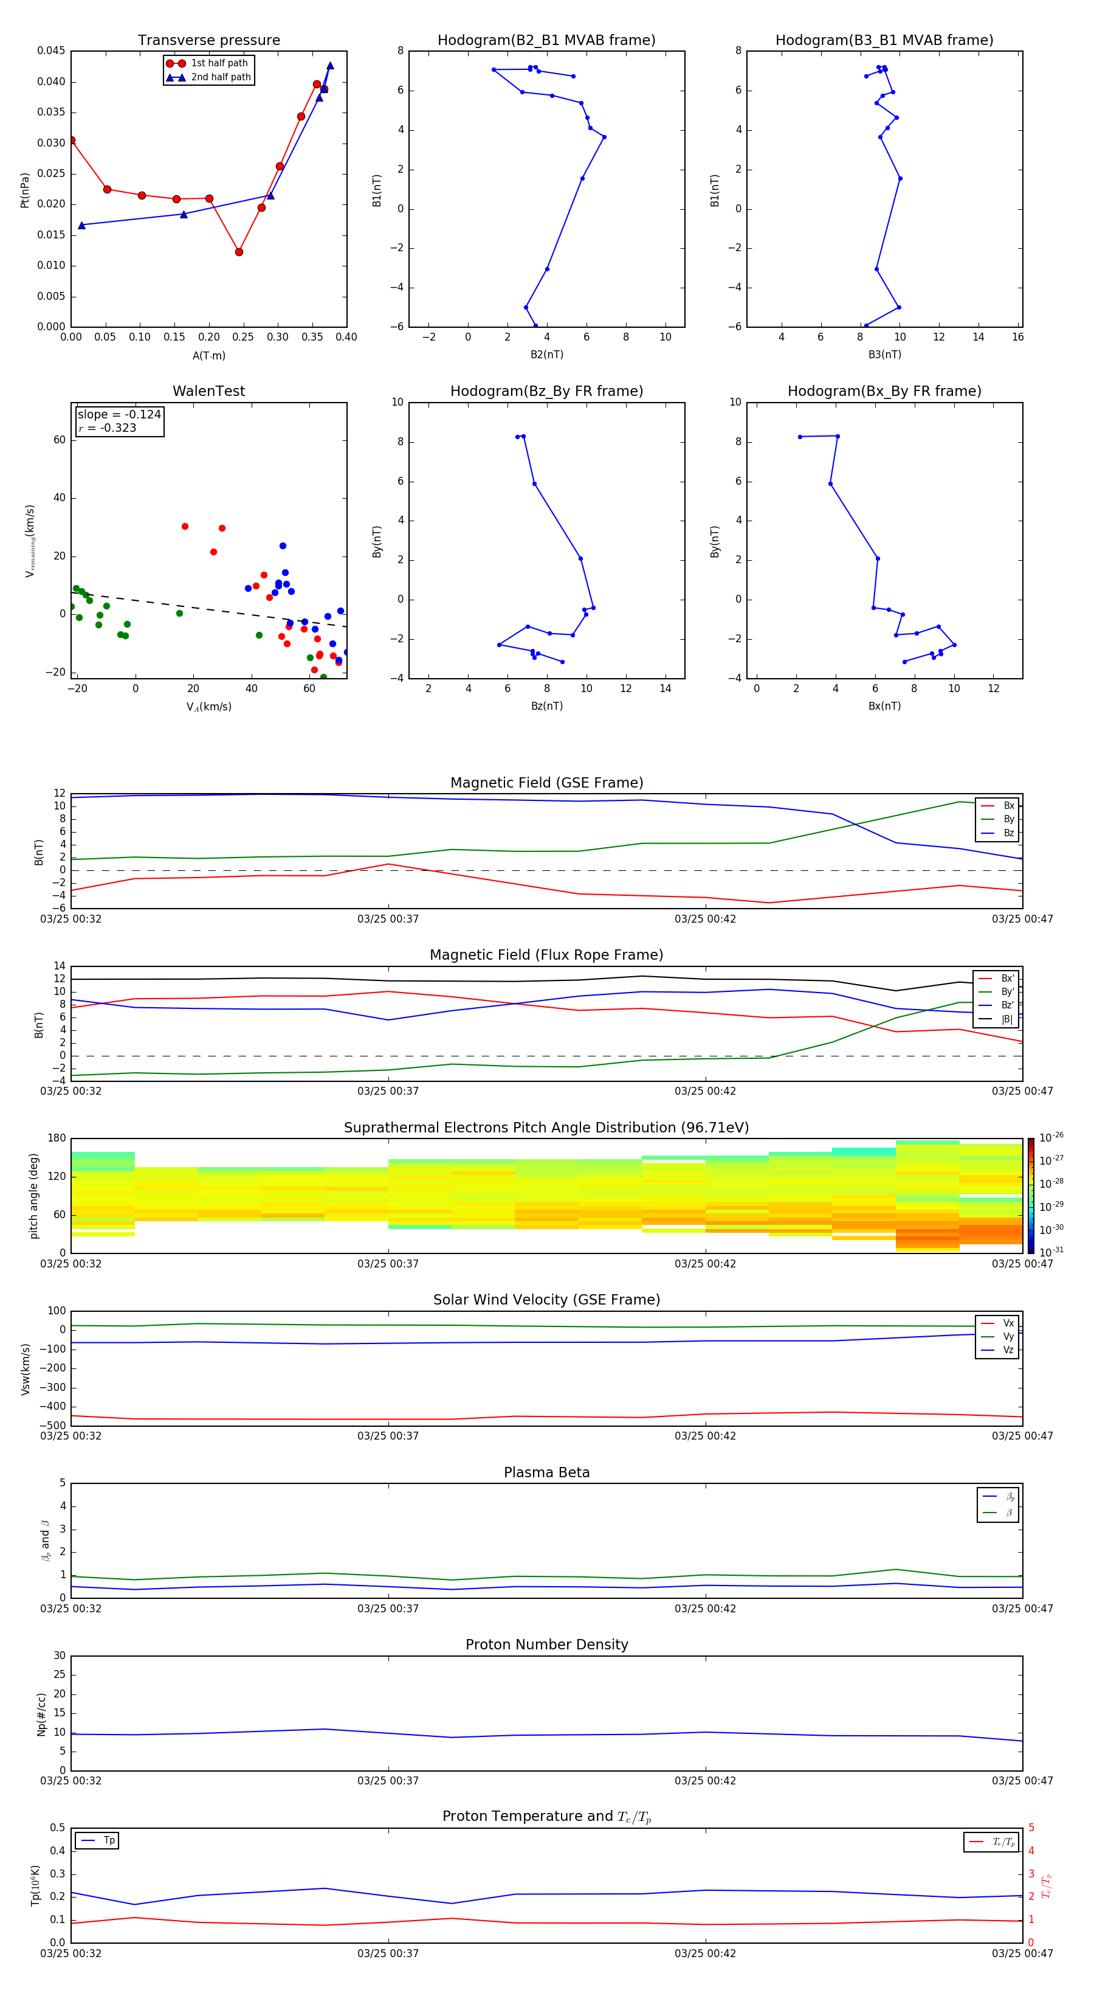The width and height of the screenshot is (1094, 2007).
Task: Click the "Hodogram(B3_B1 MVAB frame)" title
Action: click(884, 41)
